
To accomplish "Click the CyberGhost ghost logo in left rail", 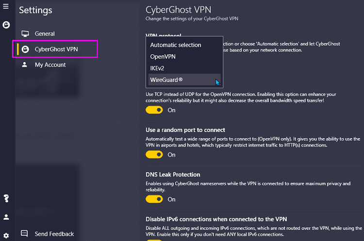I will point(6,25).
